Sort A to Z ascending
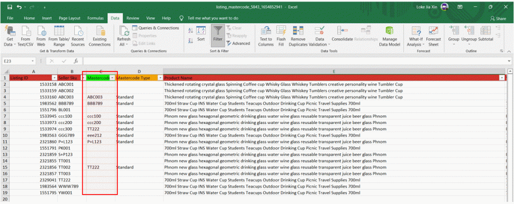 click(190, 31)
